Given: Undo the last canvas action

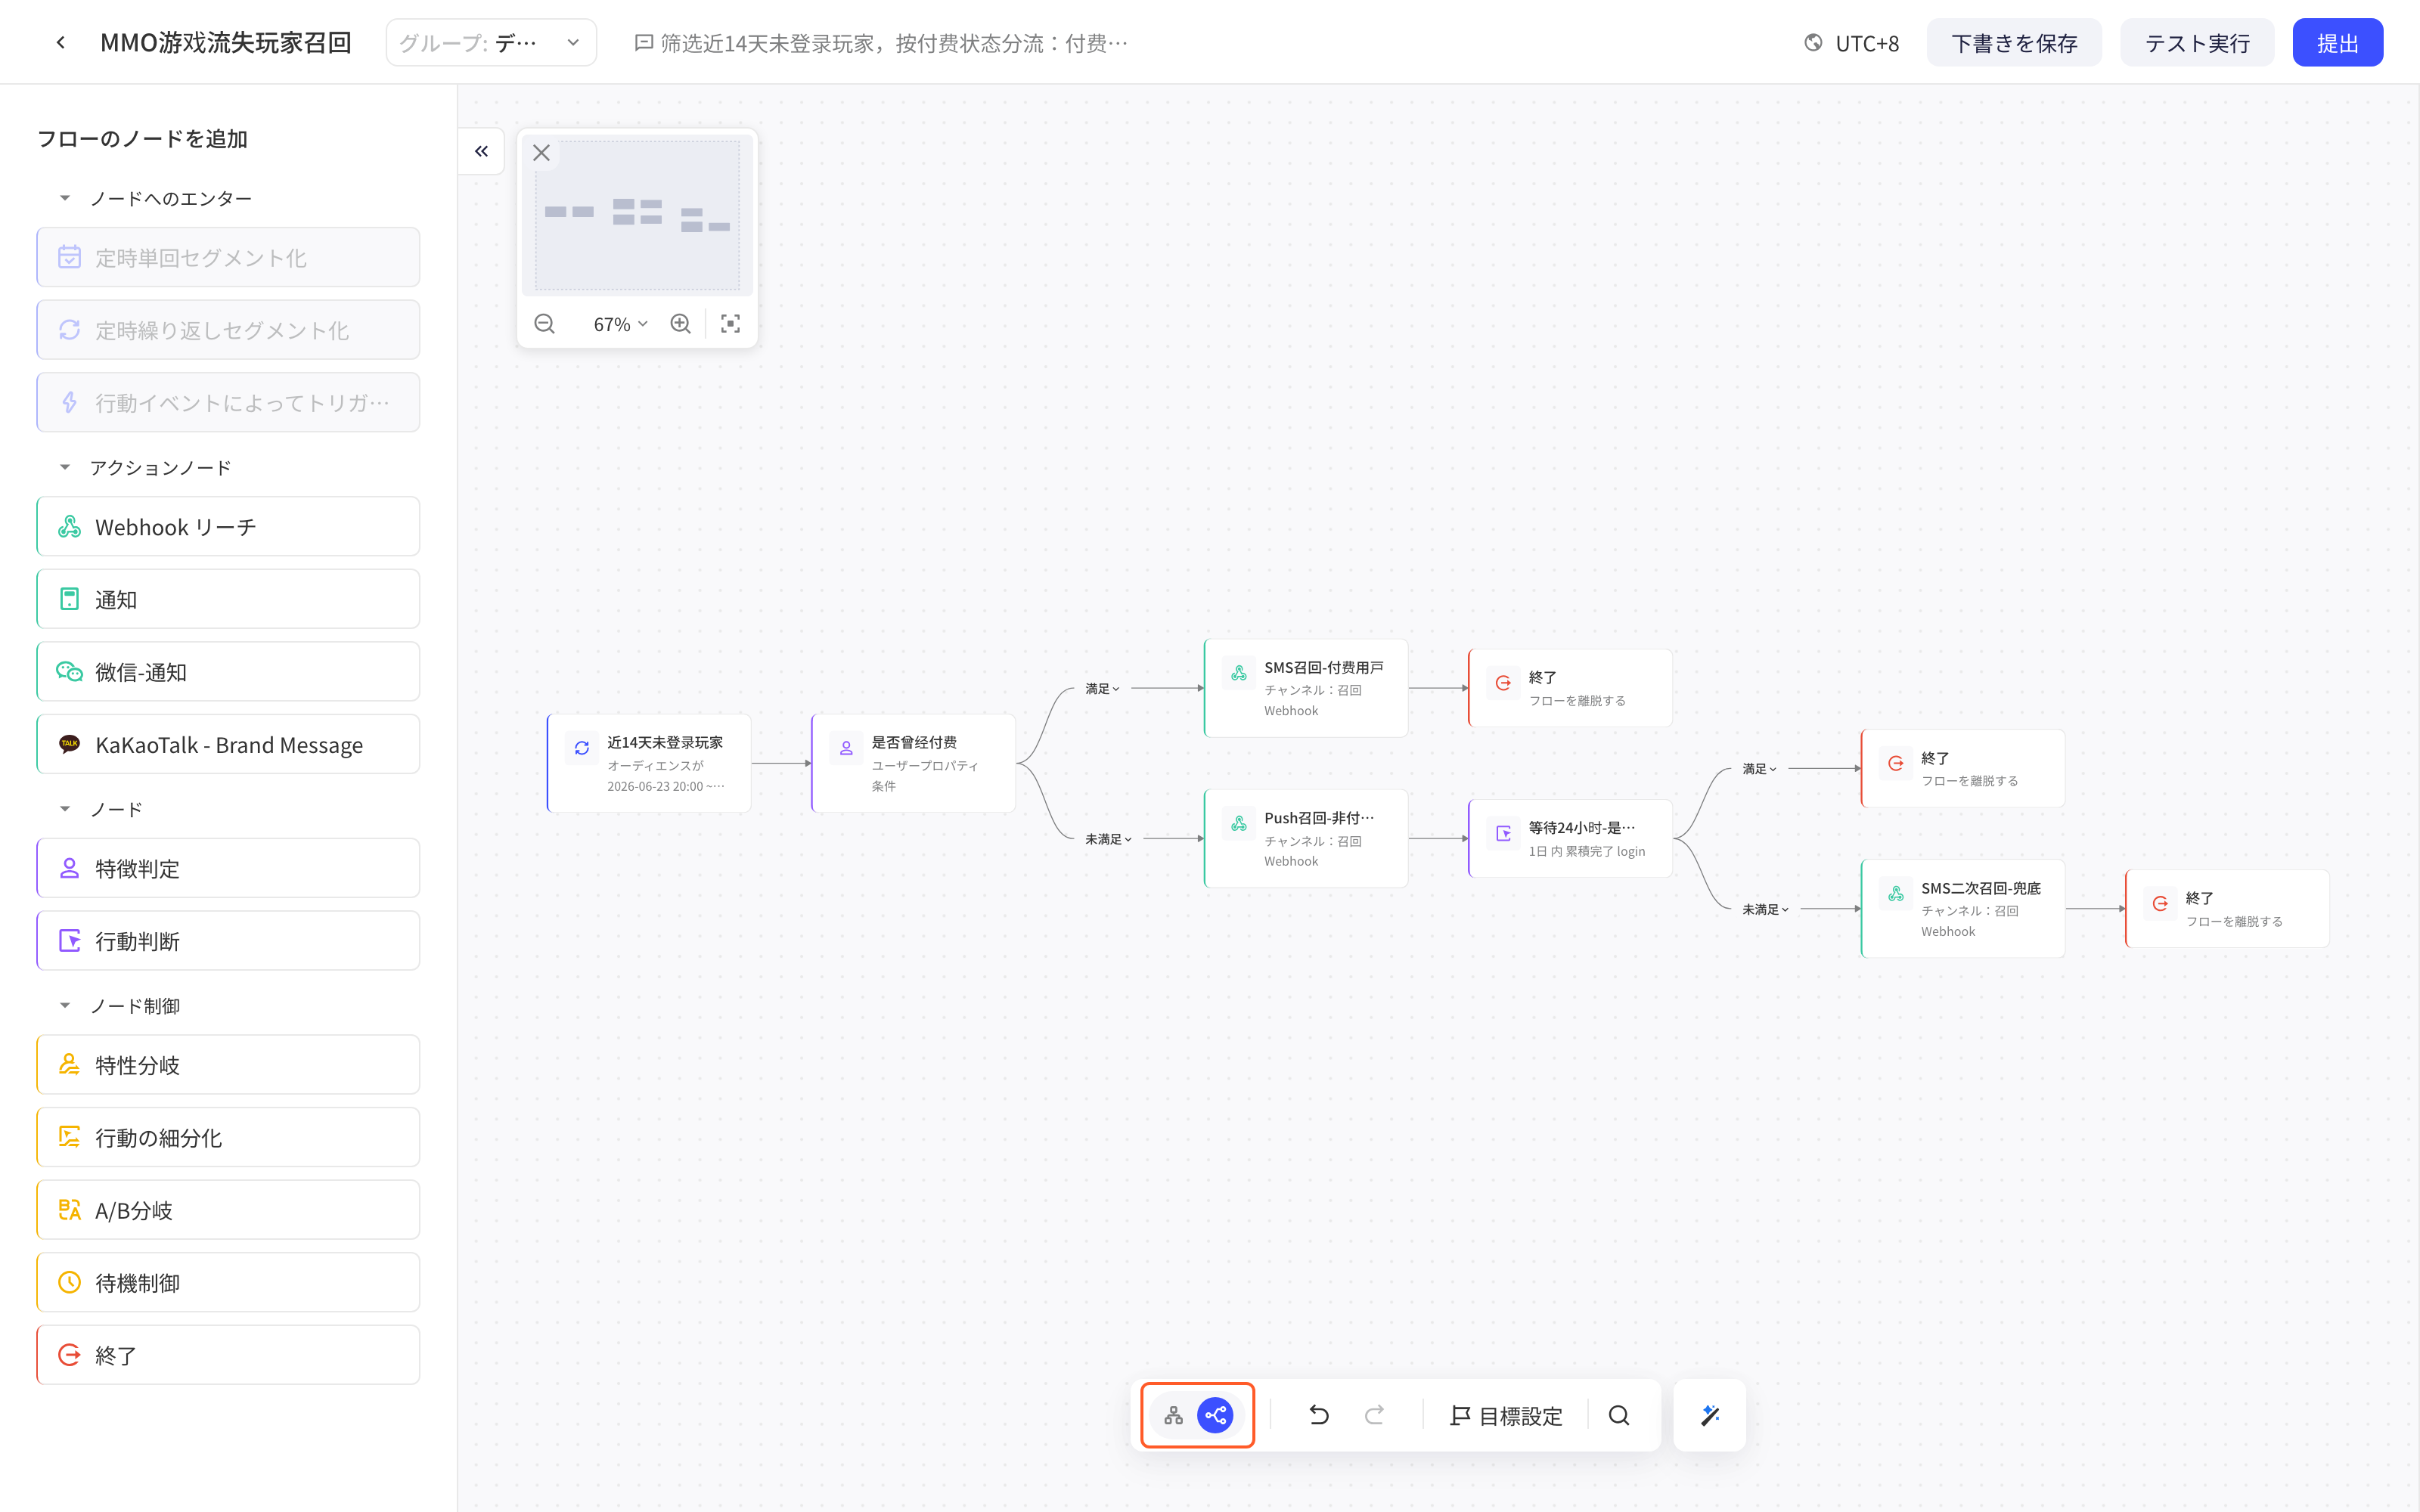Looking at the screenshot, I should (x=1319, y=1415).
